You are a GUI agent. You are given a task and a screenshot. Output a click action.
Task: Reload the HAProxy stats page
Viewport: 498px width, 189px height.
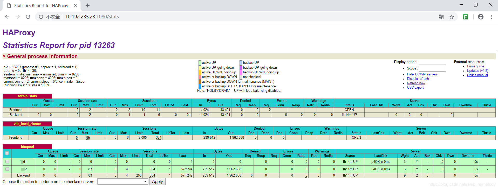click(x=28, y=17)
